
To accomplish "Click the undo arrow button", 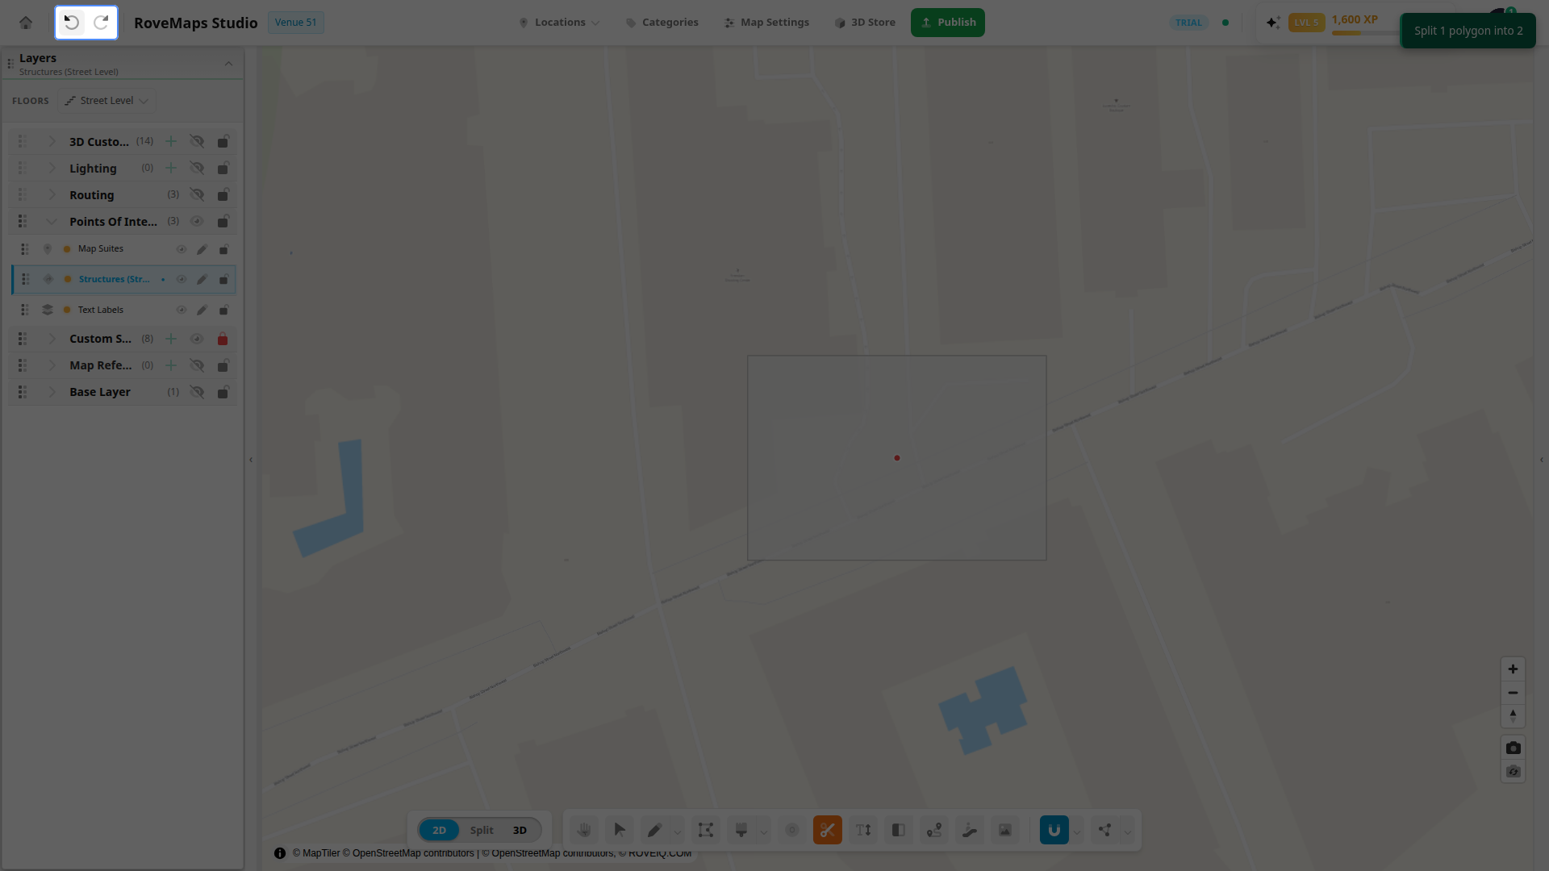I will [x=72, y=23].
